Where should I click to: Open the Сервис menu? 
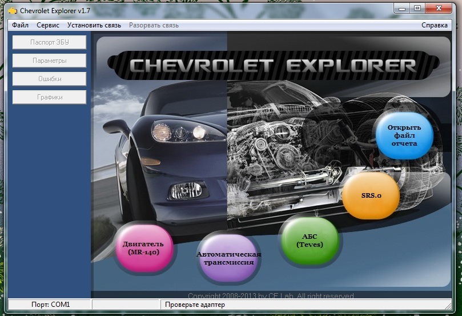[48, 25]
